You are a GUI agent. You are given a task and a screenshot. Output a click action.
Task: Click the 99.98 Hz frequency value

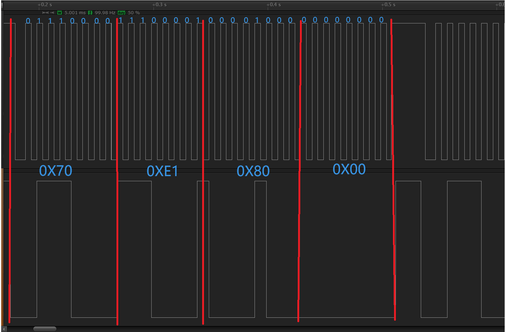105,13
